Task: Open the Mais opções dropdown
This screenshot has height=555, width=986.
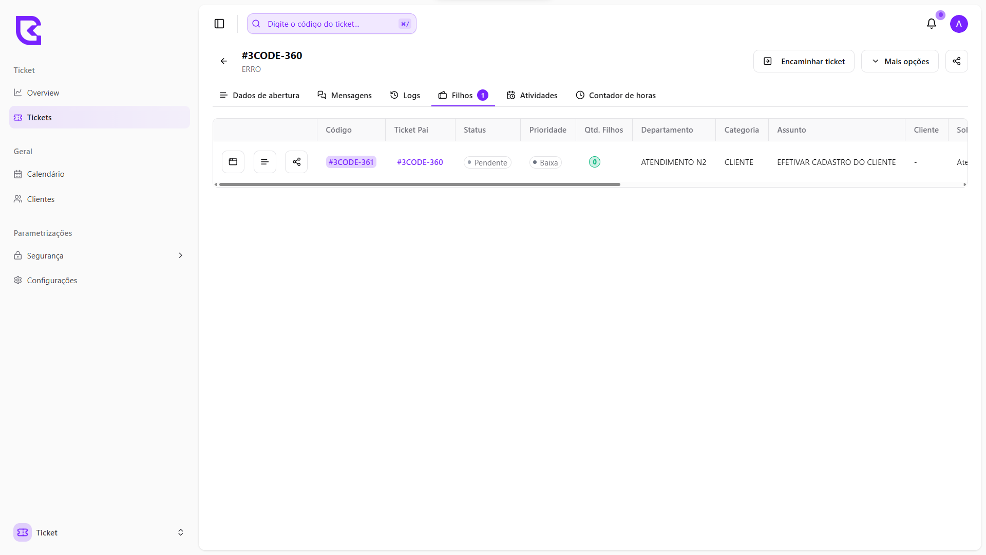Action: pyautogui.click(x=900, y=61)
